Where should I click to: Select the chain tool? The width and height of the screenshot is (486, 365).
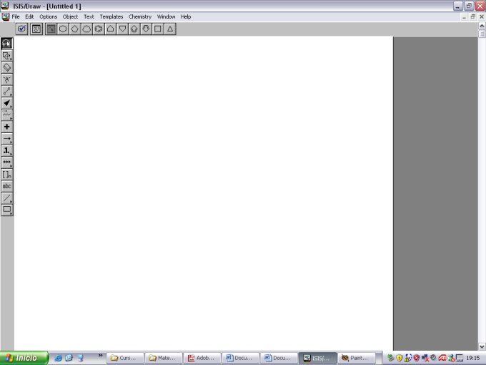(x=7, y=115)
